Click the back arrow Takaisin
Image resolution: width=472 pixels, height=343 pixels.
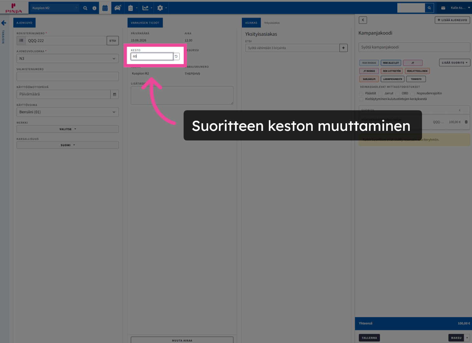coord(4,23)
